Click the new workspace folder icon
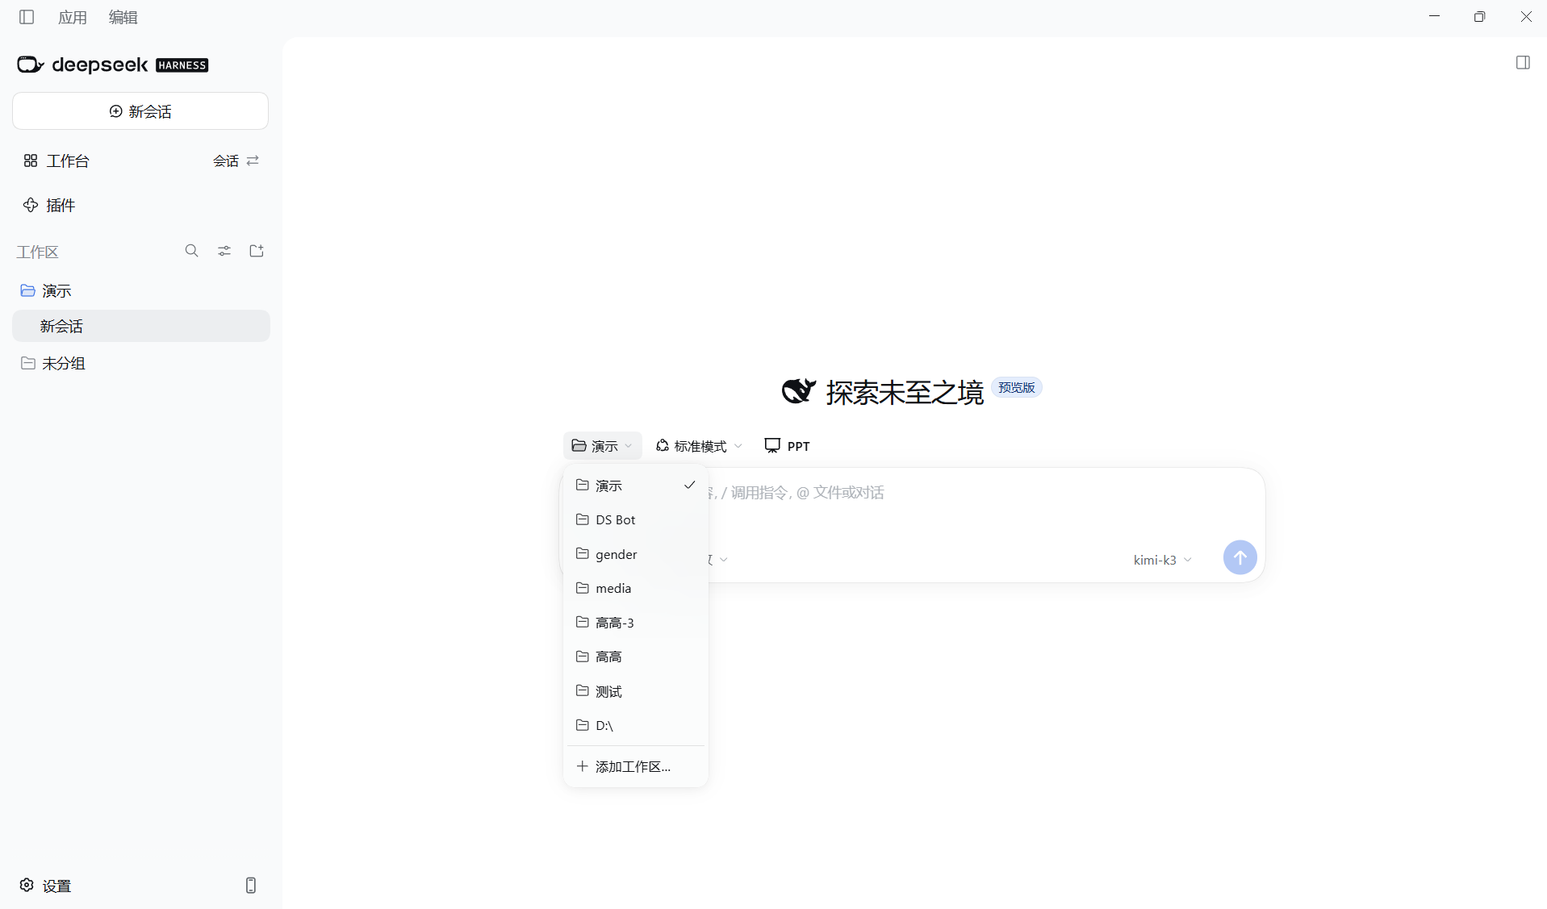This screenshot has width=1547, height=909. 257,251
